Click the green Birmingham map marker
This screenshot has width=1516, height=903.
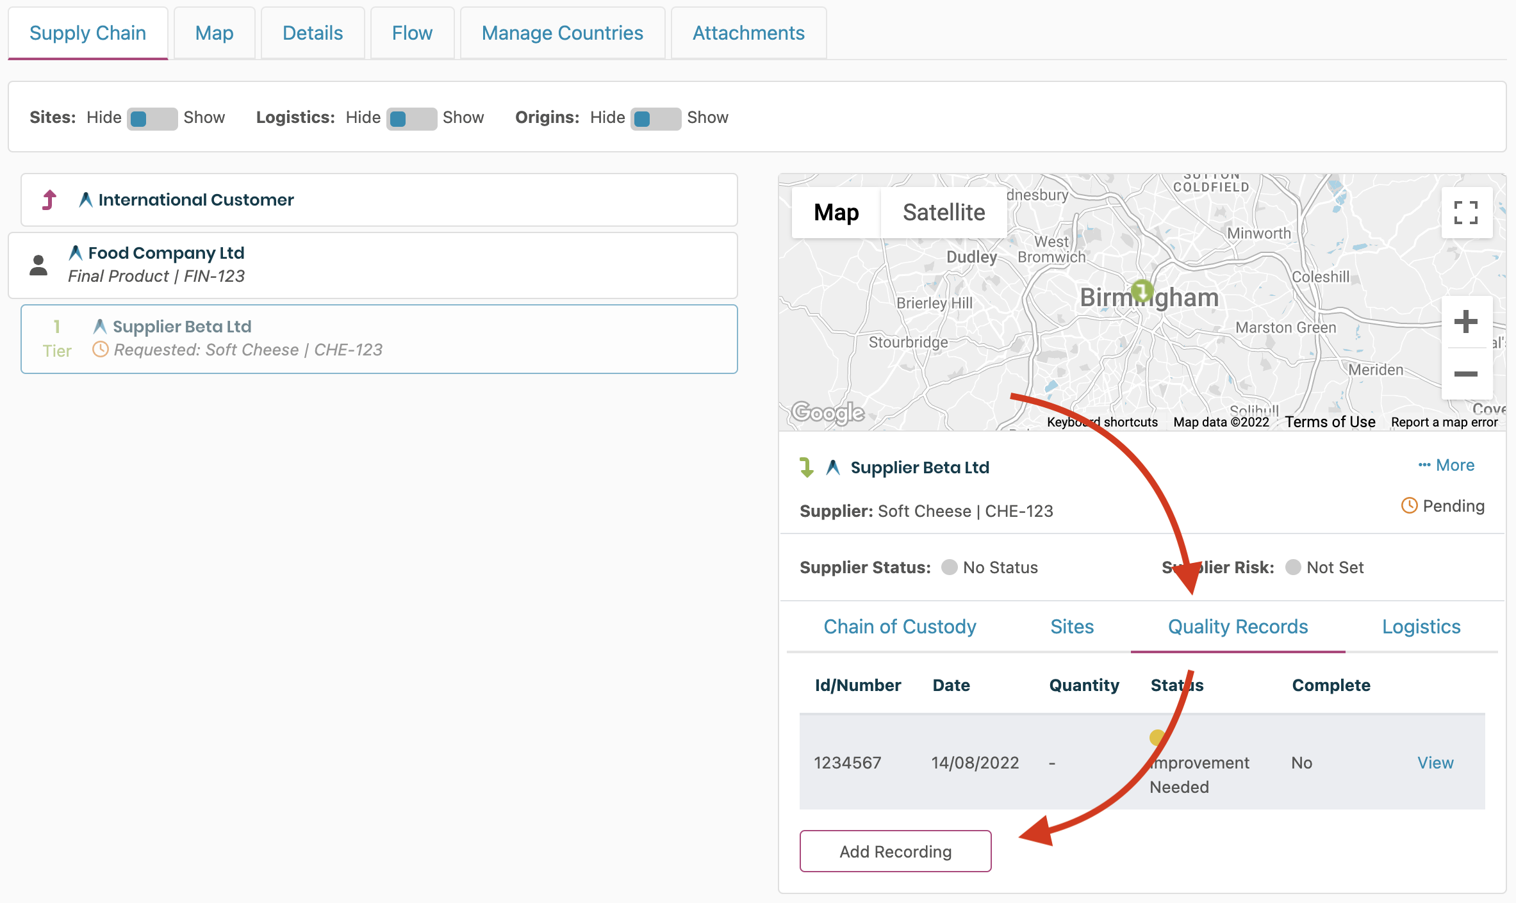pyautogui.click(x=1142, y=291)
